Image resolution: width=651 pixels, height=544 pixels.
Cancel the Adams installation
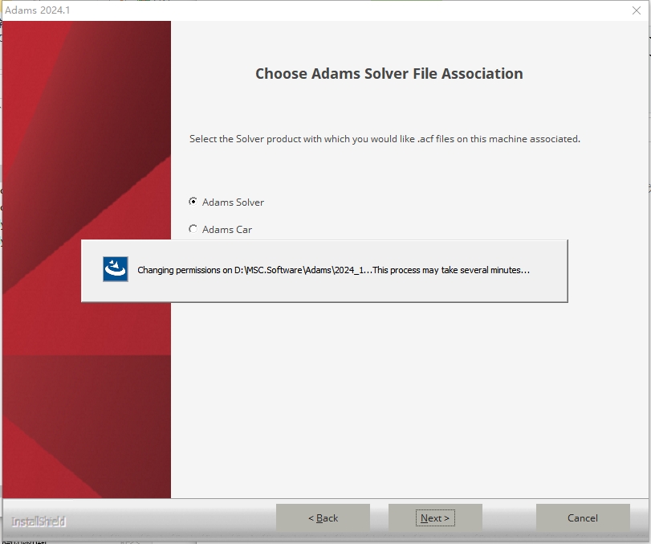[x=582, y=518]
